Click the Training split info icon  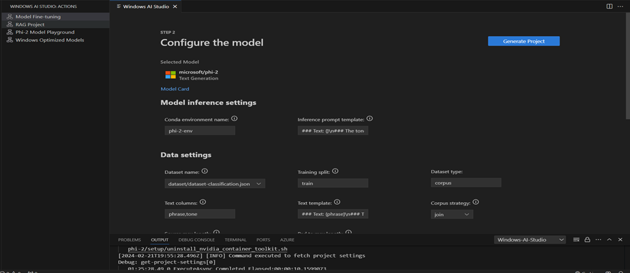(x=335, y=171)
